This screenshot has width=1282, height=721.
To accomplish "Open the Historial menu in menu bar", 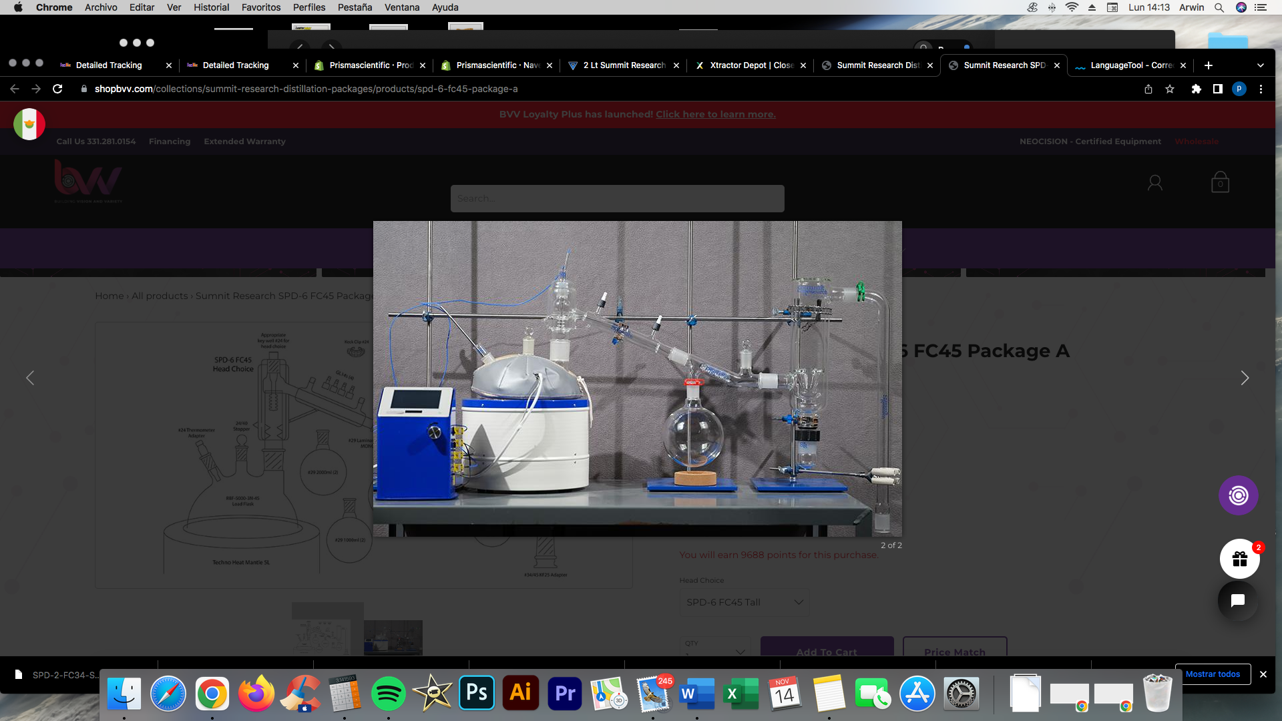I will pos(211,7).
